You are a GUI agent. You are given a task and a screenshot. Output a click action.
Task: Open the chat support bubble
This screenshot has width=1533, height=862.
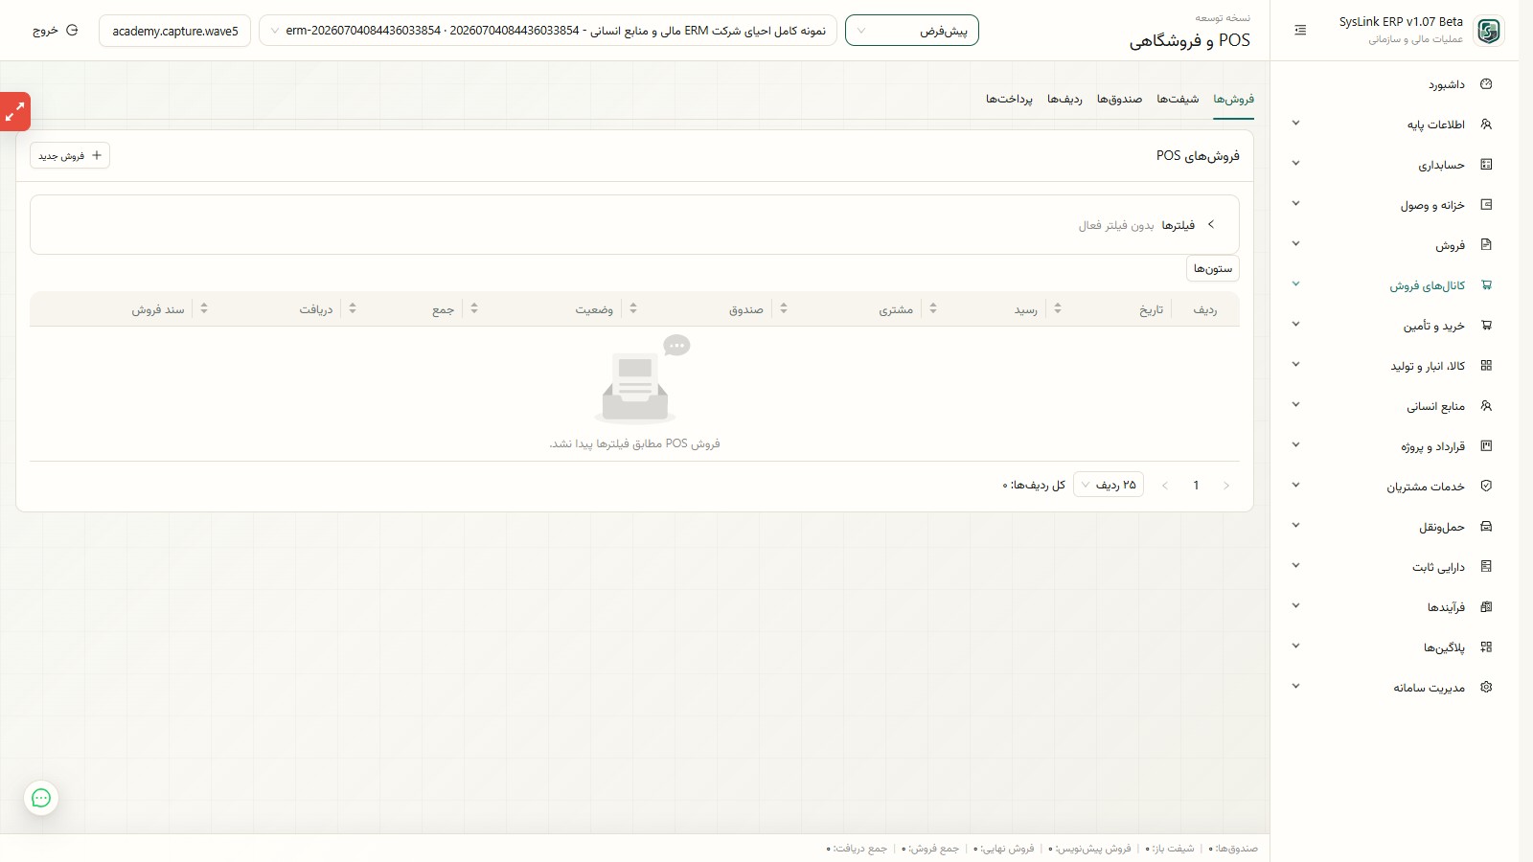pyautogui.click(x=41, y=798)
